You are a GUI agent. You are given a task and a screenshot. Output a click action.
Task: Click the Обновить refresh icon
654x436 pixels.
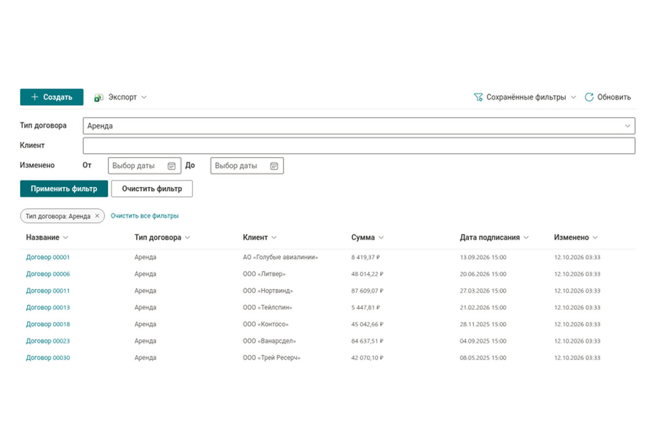pyautogui.click(x=589, y=98)
